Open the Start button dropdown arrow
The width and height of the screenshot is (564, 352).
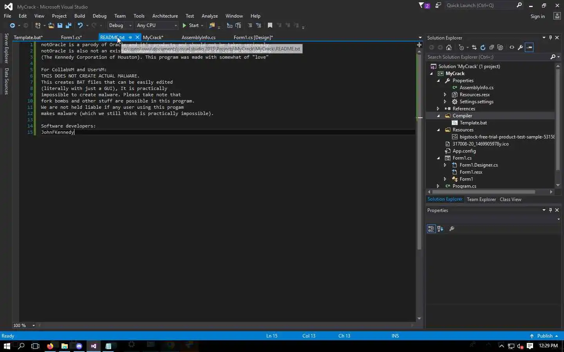coord(202,25)
